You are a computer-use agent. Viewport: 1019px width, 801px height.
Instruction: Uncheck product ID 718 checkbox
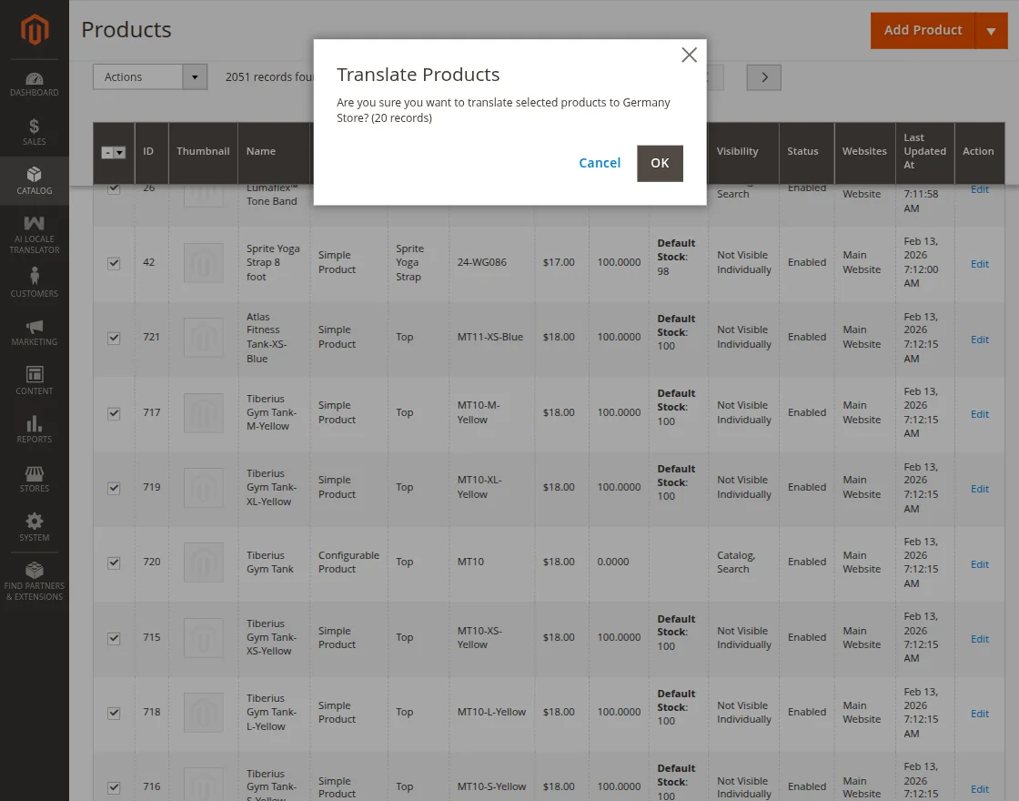pos(114,714)
